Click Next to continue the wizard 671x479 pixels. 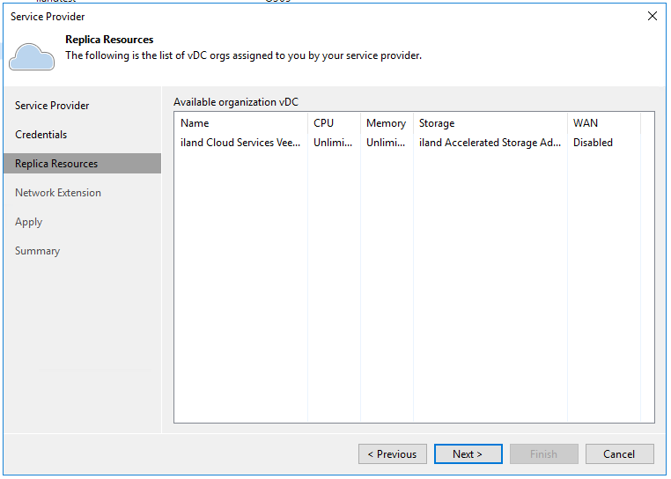pyautogui.click(x=468, y=454)
